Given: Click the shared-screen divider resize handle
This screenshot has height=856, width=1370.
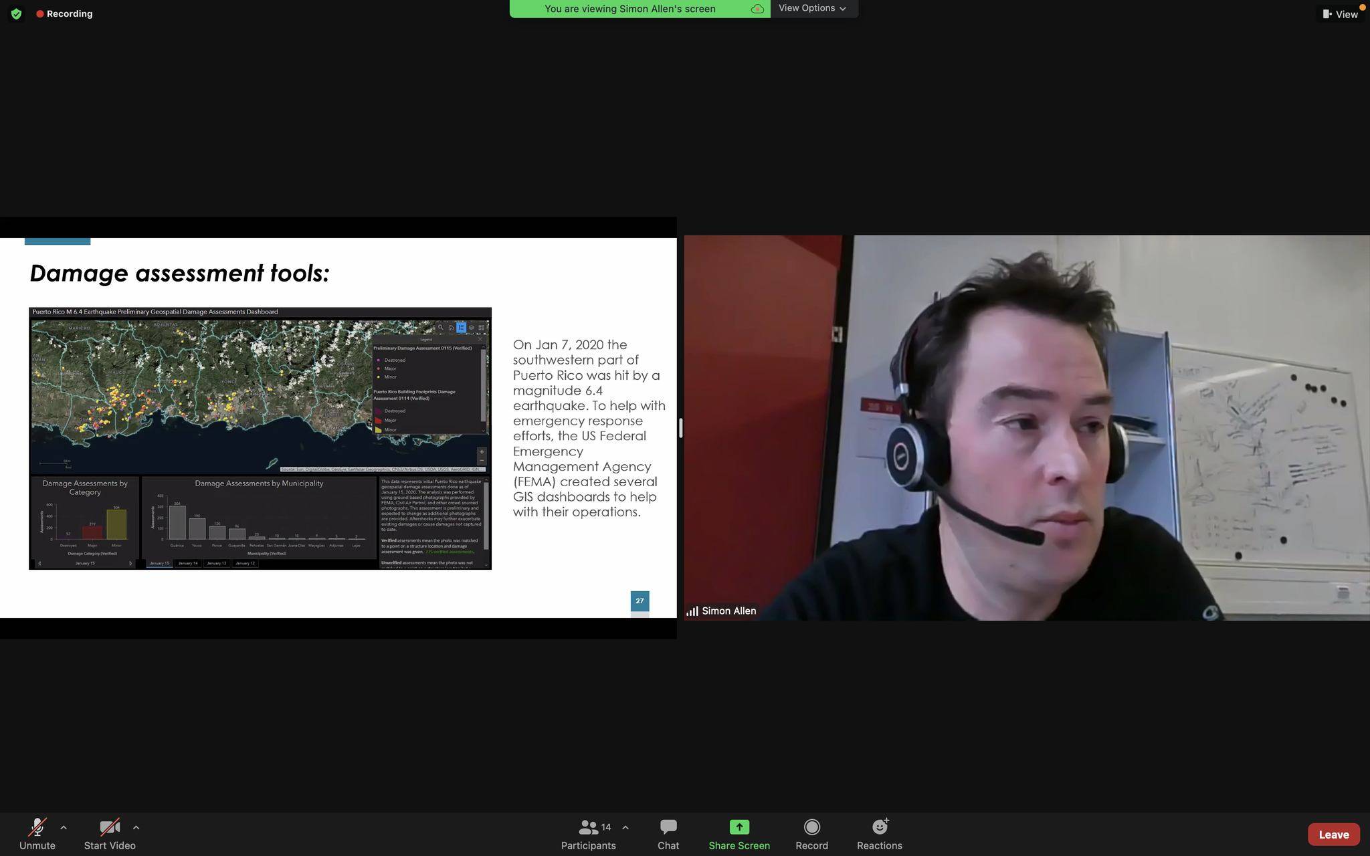Looking at the screenshot, I should point(680,428).
